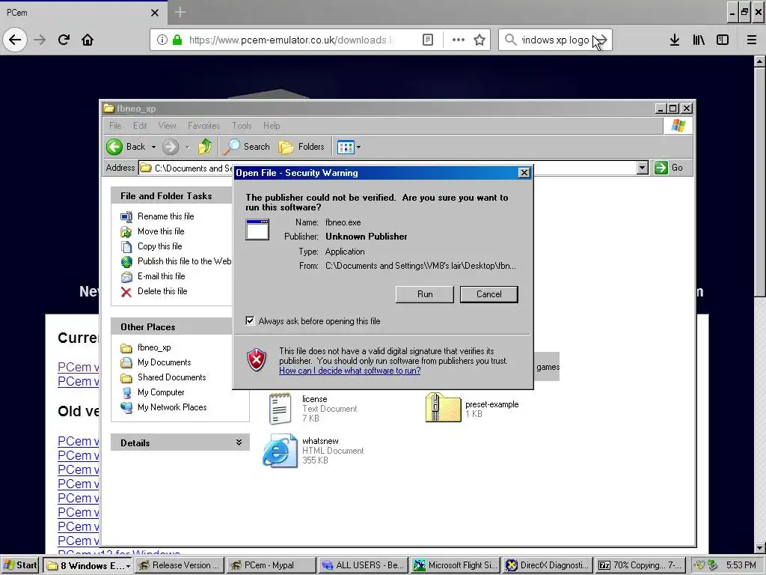Click page scrollbar down arrow
766x575 pixels.
(x=759, y=548)
